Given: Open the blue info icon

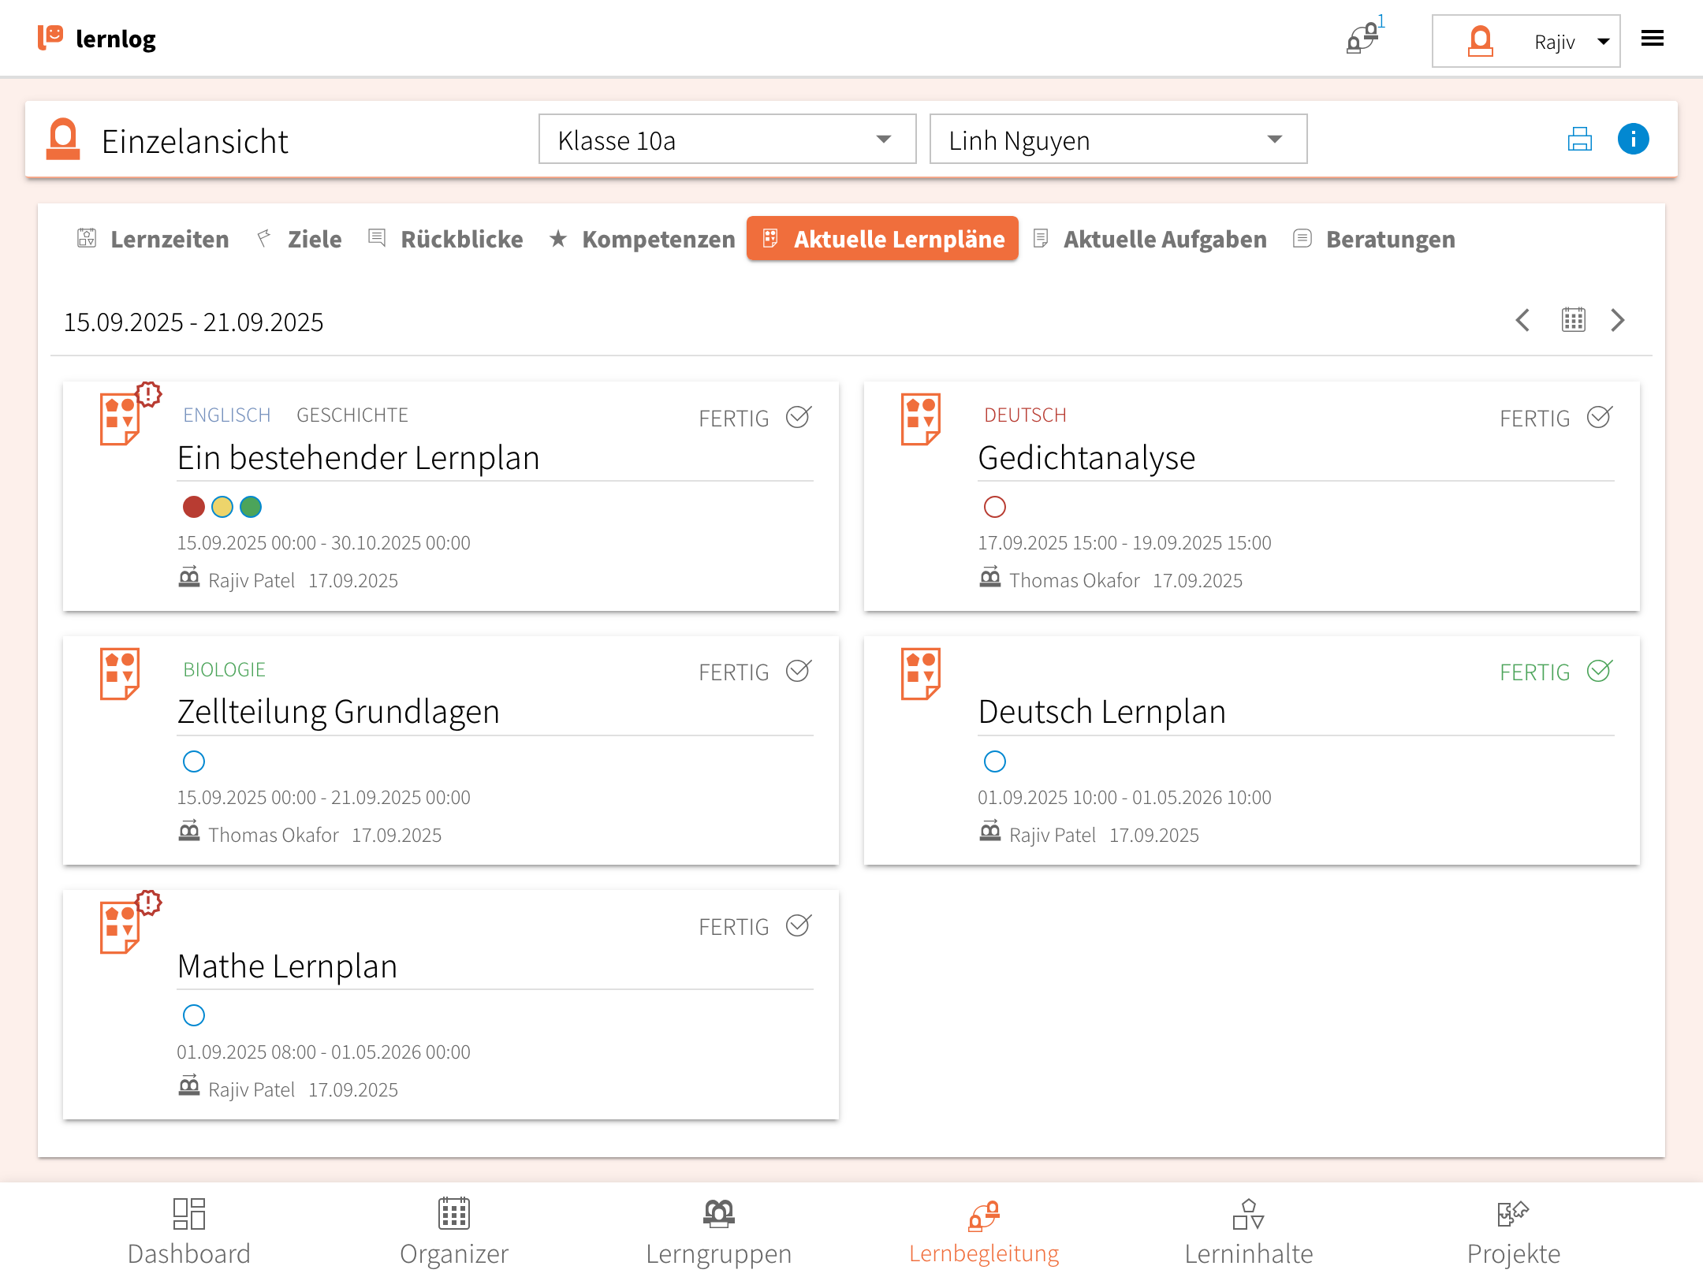Looking at the screenshot, I should 1633,140.
